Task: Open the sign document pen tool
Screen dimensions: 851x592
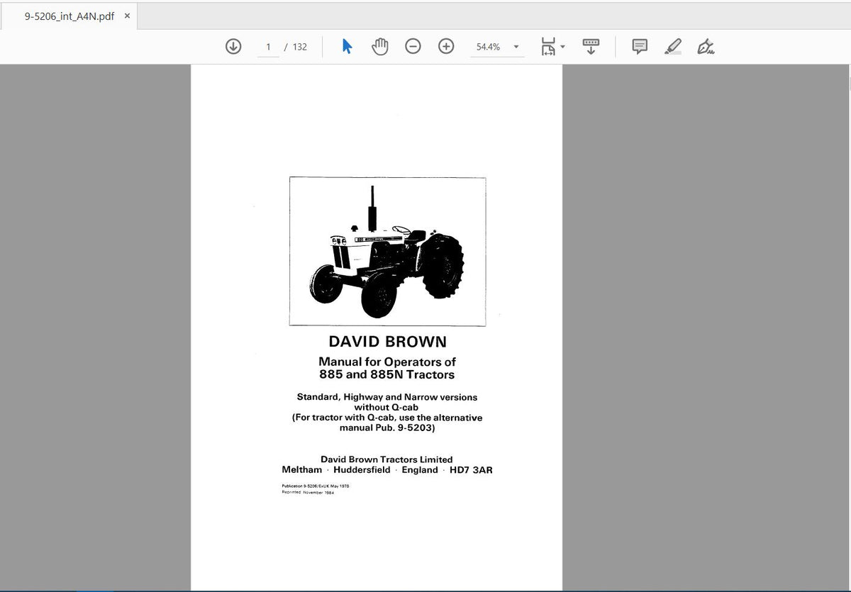Action: (x=706, y=47)
